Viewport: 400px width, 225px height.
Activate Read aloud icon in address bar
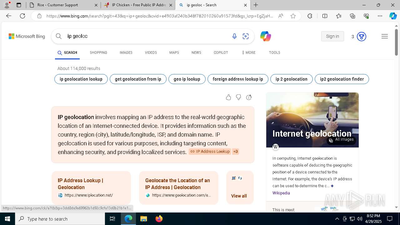tap(281, 16)
